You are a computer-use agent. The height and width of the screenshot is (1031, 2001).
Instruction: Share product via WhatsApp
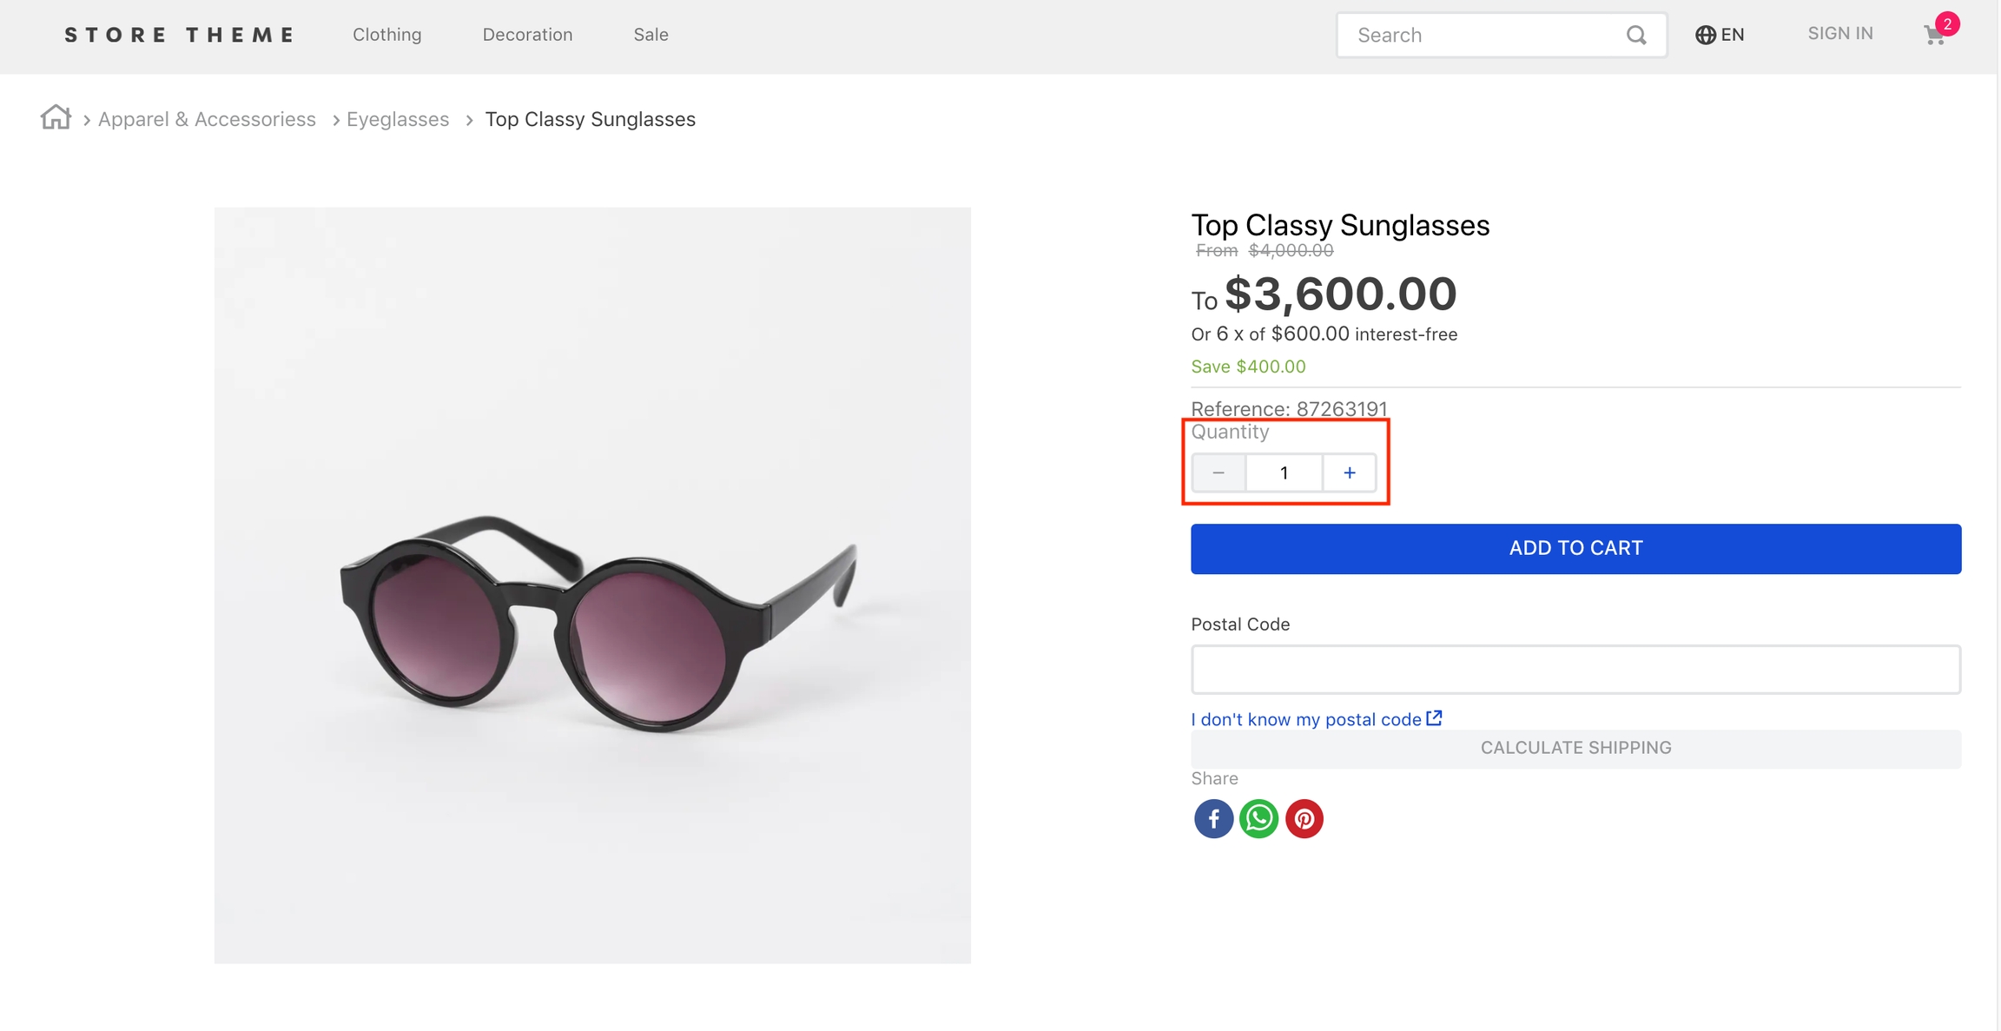1258,819
